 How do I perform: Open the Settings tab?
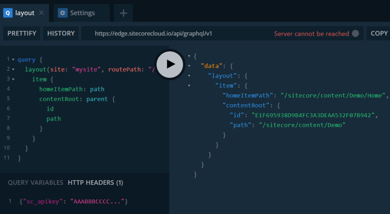coord(82,13)
